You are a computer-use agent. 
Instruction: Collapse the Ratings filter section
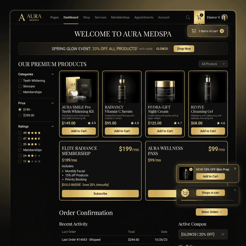pyautogui.click(x=53, y=126)
